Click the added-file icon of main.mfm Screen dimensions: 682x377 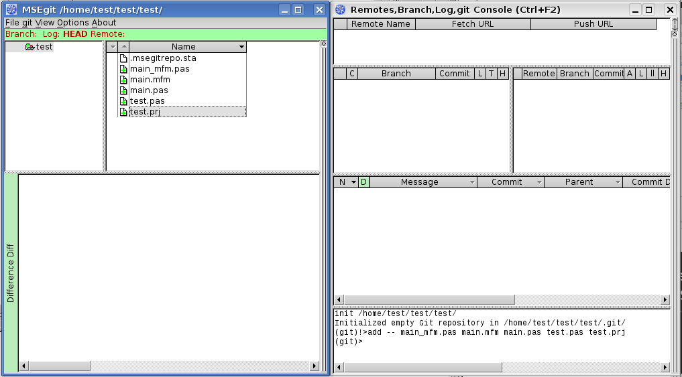(x=123, y=80)
